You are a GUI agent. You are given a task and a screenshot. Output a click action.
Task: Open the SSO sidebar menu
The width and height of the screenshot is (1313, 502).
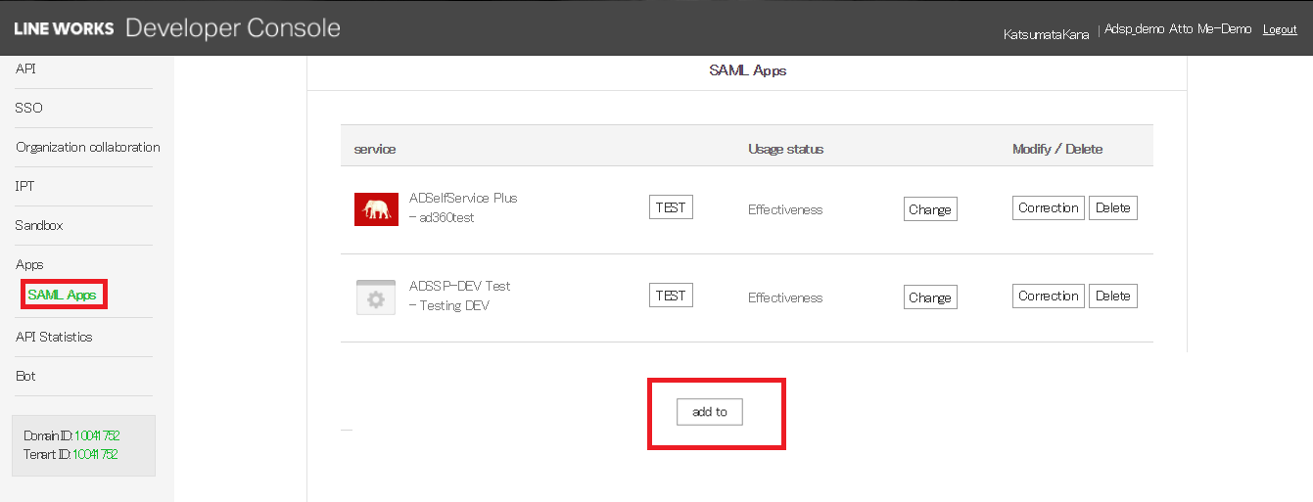(x=28, y=108)
